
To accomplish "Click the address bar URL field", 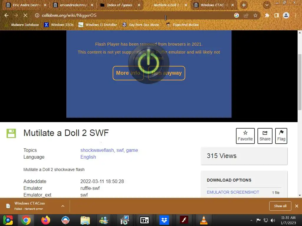I will point(135,15).
